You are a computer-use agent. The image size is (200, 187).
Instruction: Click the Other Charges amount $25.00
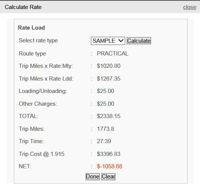pyautogui.click(x=105, y=103)
